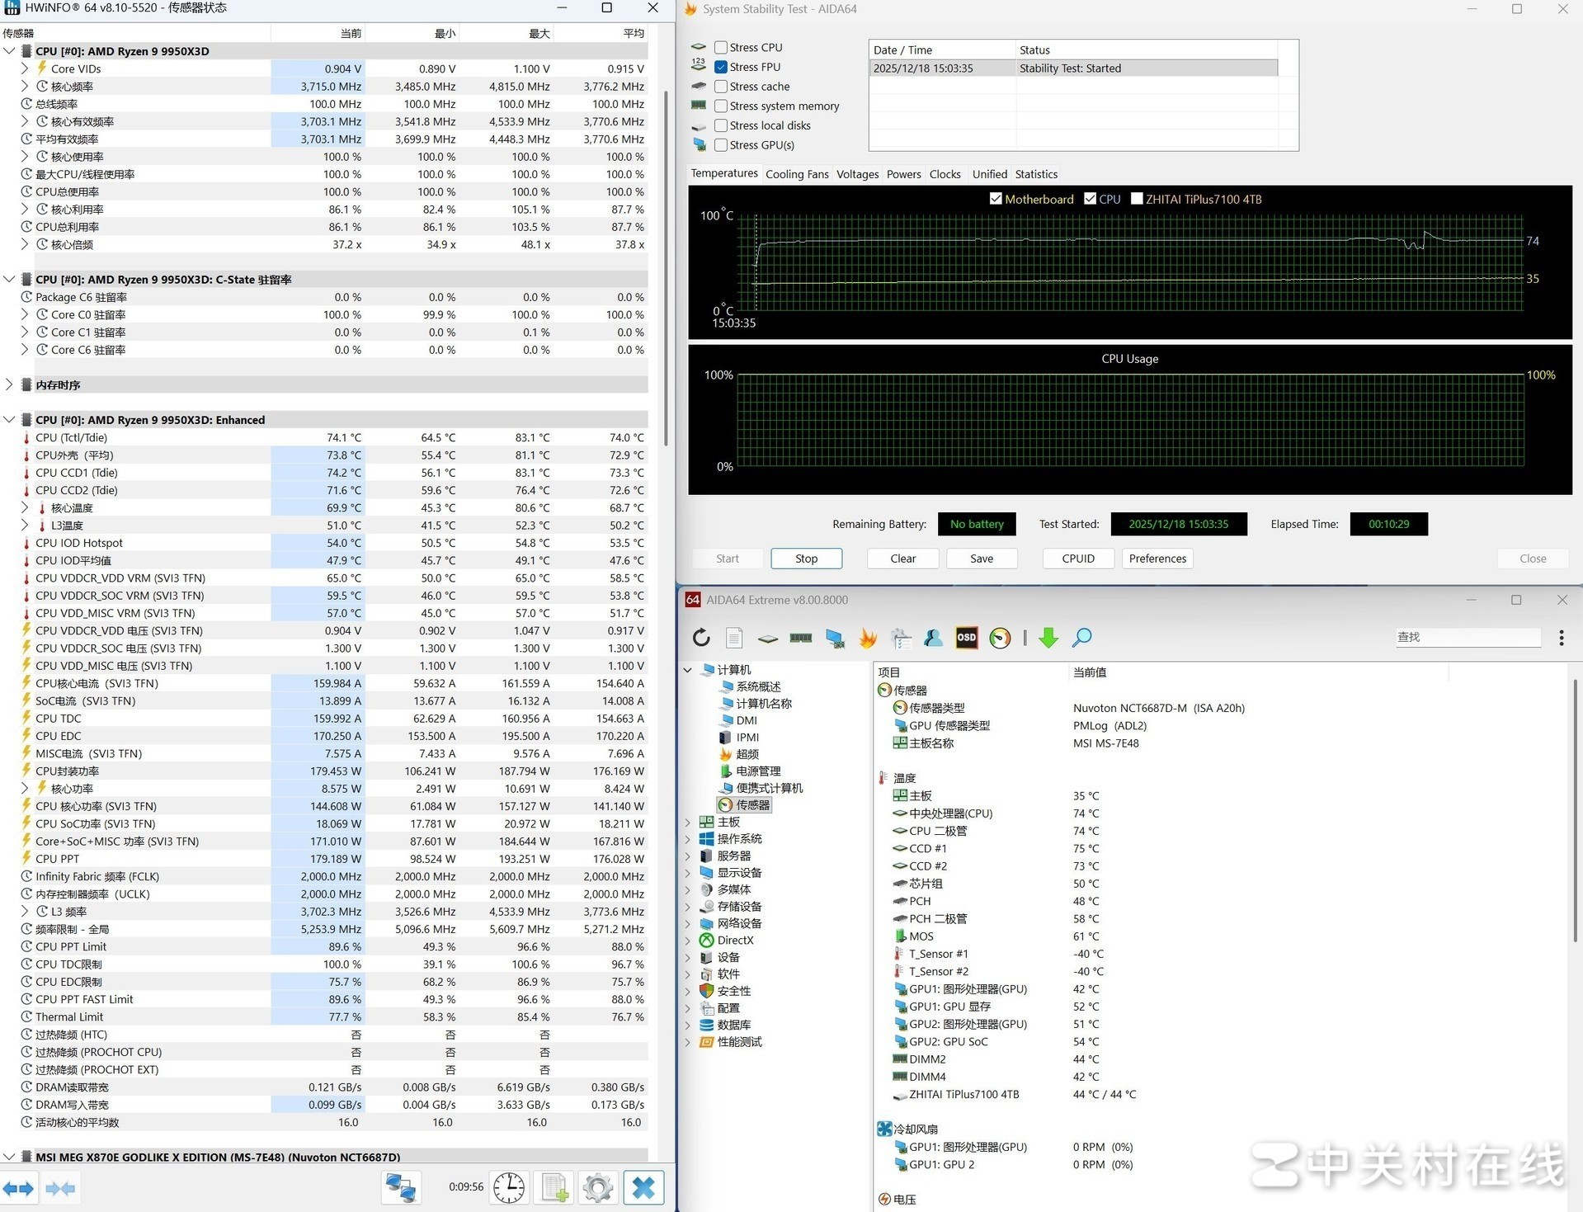
Task: Click the CPUID button
Action: point(1077,559)
